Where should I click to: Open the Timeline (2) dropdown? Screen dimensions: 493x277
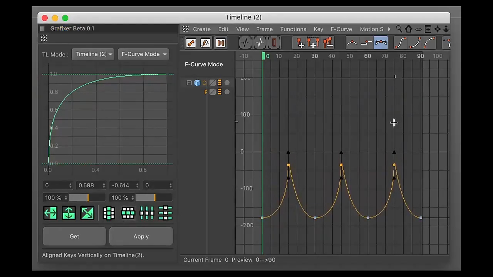94,54
